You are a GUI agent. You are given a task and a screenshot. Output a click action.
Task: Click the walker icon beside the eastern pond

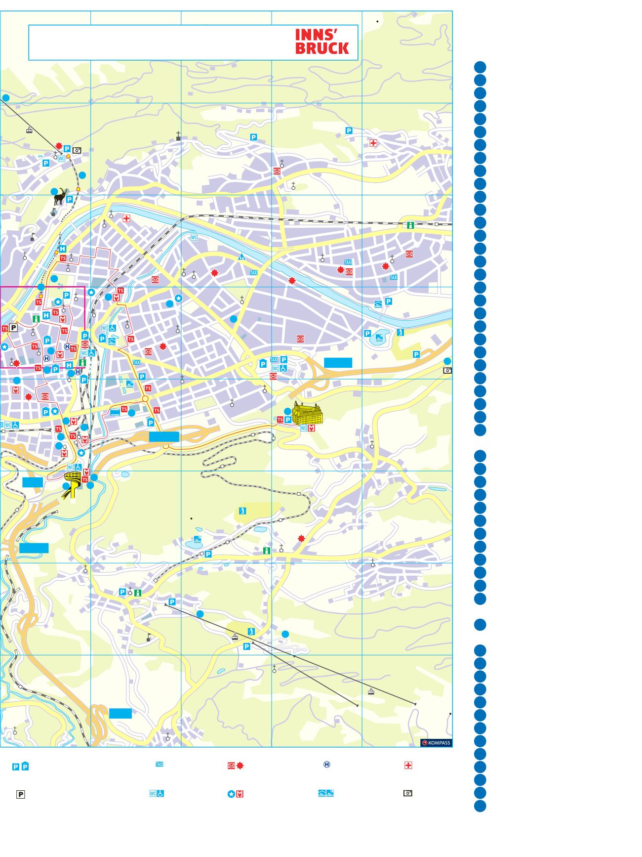point(401,332)
